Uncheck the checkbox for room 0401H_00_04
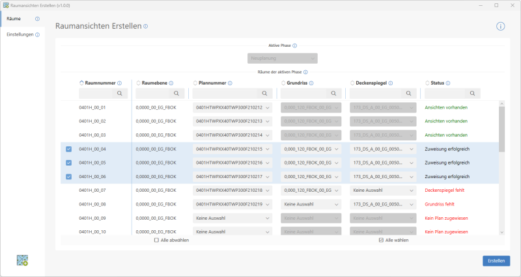 pyautogui.click(x=69, y=149)
